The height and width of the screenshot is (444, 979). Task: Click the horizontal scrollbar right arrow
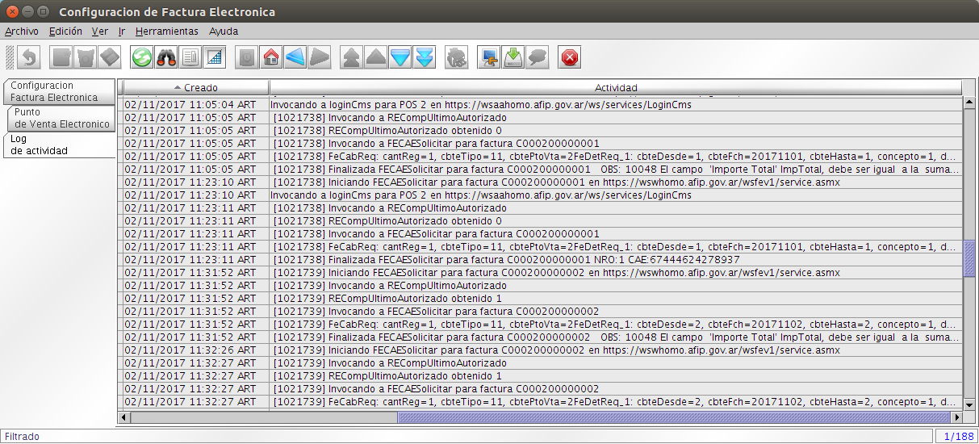(957, 417)
